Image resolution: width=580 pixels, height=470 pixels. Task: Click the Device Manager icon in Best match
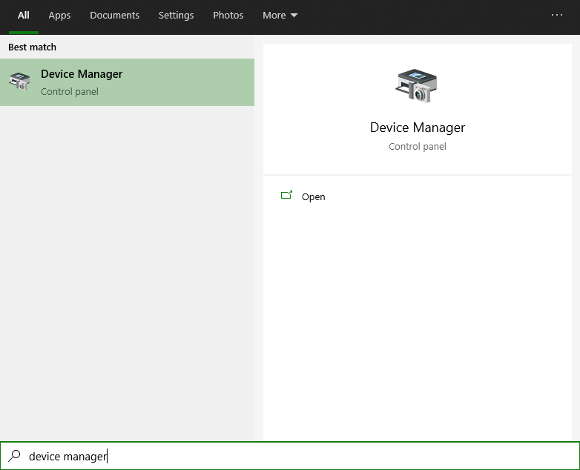(19, 82)
